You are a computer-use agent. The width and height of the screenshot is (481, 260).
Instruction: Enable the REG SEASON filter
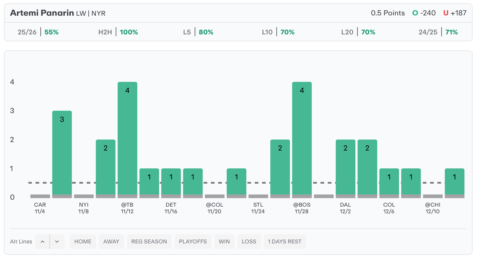[x=149, y=242]
